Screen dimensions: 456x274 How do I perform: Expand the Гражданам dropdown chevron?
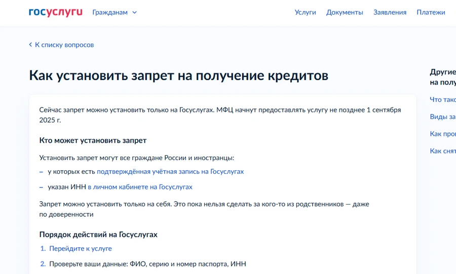pyautogui.click(x=134, y=13)
